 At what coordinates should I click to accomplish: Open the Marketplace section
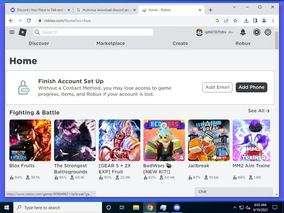pyautogui.click(x=111, y=43)
